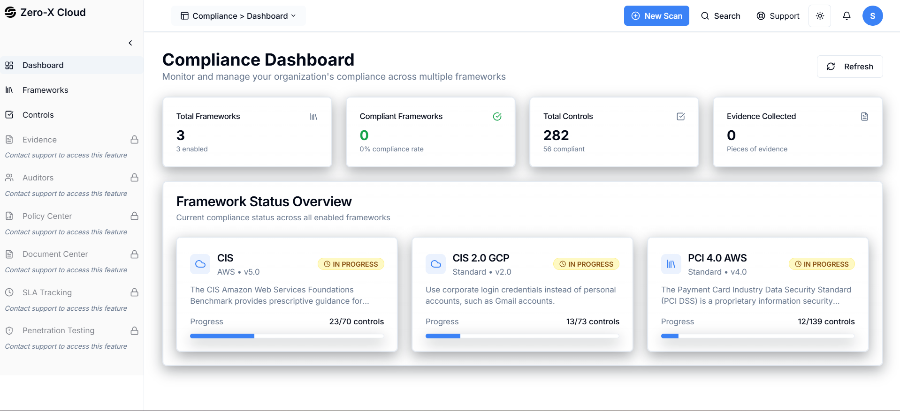The height and width of the screenshot is (411, 900).
Task: Click the Total Controls checkbox icon
Action: pyautogui.click(x=681, y=117)
